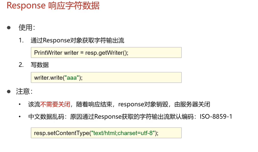This screenshot has width=258, height=152.
Task: Click the numbered marker '2.'
Action: (21, 65)
